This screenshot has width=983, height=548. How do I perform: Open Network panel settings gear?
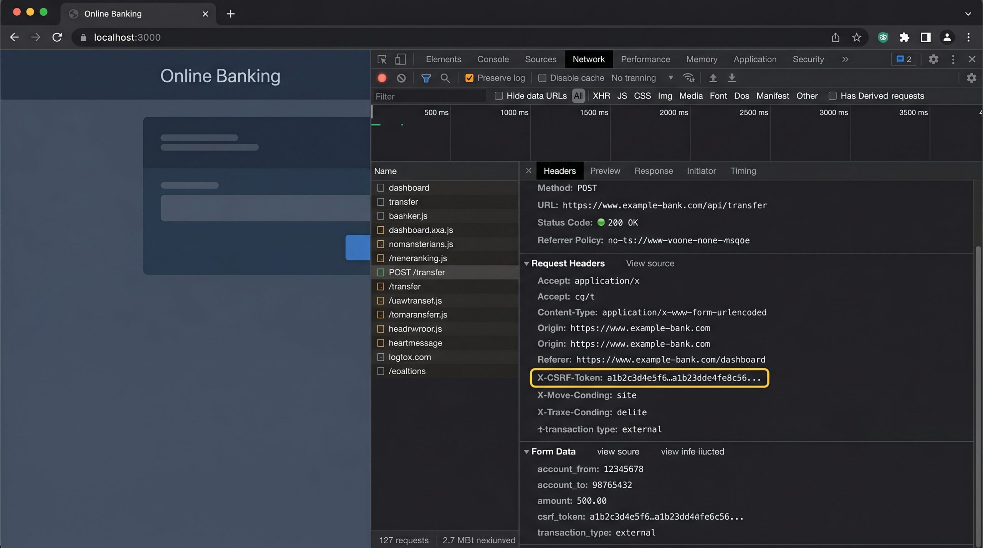pos(971,78)
